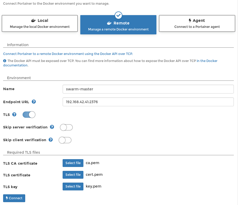The image size is (238, 205).
Task: Disable the TLS toggle switch
Action: click(29, 115)
